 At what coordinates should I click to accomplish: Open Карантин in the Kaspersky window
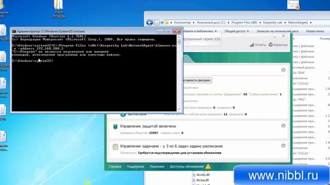[x=278, y=45]
